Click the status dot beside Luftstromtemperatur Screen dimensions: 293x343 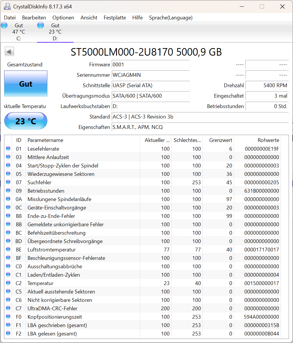8,249
